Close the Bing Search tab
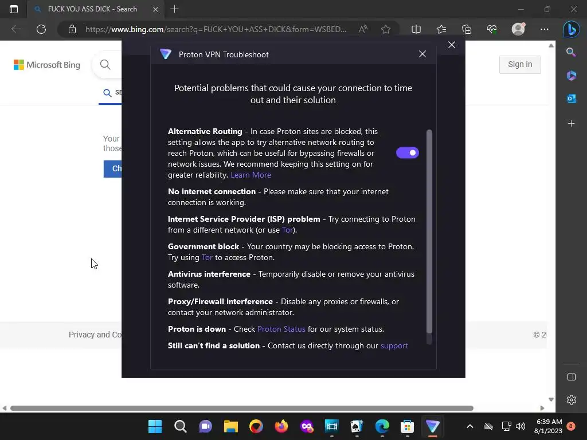The image size is (587, 440). 155,9
